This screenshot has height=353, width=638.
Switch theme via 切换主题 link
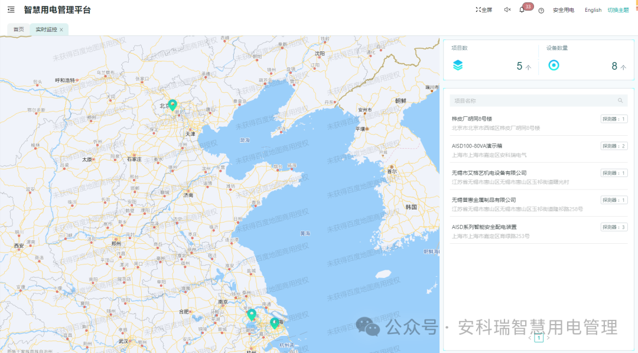pyautogui.click(x=619, y=10)
